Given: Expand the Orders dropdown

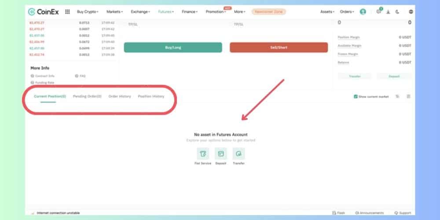Looking at the screenshot, I should click(x=347, y=12).
